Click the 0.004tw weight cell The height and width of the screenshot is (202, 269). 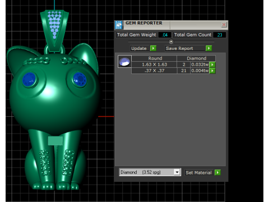click(200, 71)
